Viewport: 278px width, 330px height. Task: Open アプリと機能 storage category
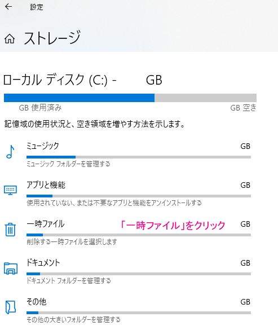point(139,193)
